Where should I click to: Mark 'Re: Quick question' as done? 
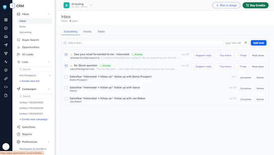258,67
